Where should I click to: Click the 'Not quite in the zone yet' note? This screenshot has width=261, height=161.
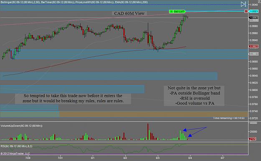coord(194,96)
